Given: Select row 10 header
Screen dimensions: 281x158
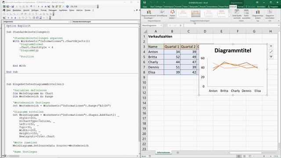Looking at the screenshot, I should pos(144,83).
